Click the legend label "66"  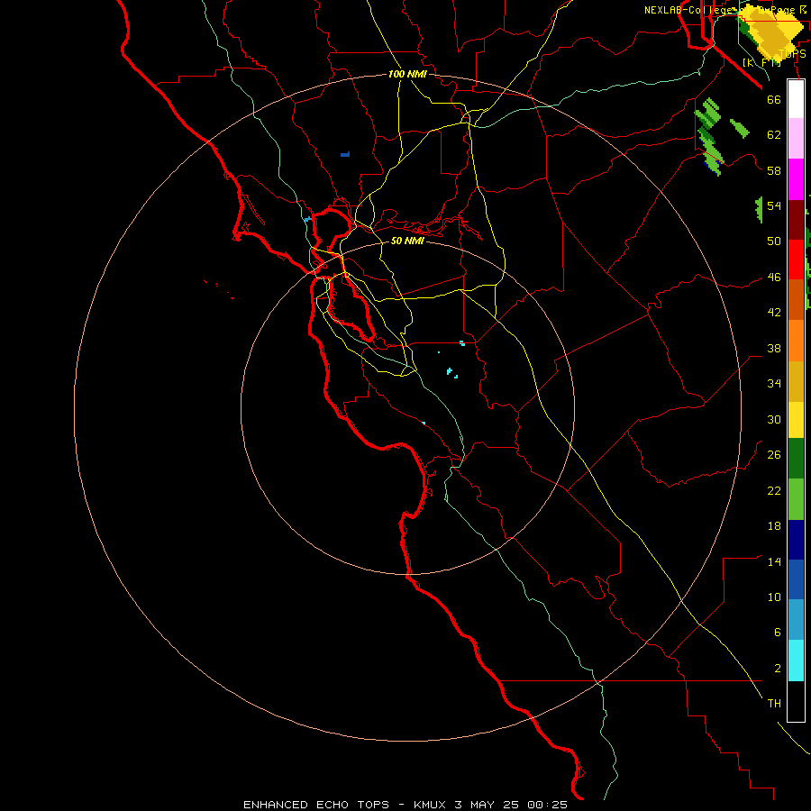coord(774,99)
